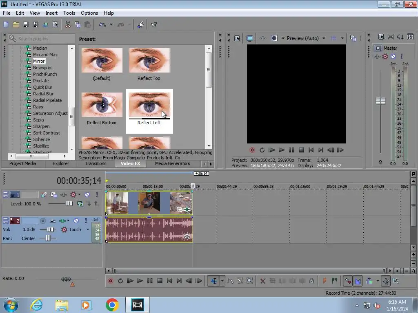Click Track Motion icon on video track 1
The height and width of the screenshot is (313, 418).
(53, 195)
